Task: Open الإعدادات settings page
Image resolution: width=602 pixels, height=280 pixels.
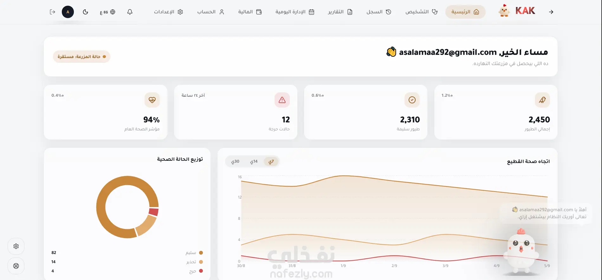Action: (168, 12)
